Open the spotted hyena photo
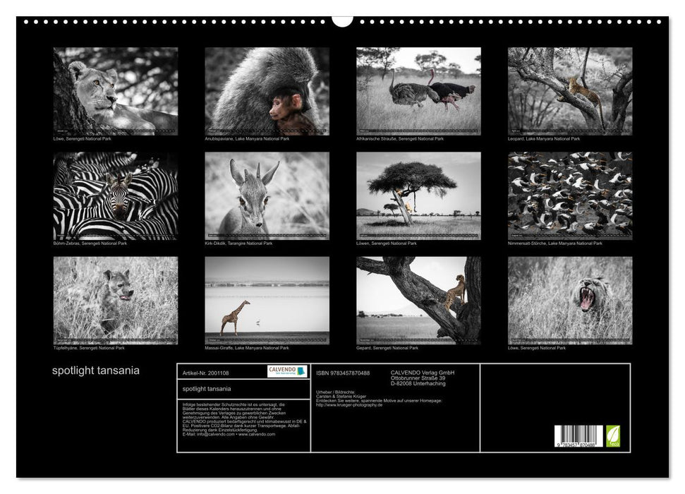The width and height of the screenshot is (685, 494). 116,300
